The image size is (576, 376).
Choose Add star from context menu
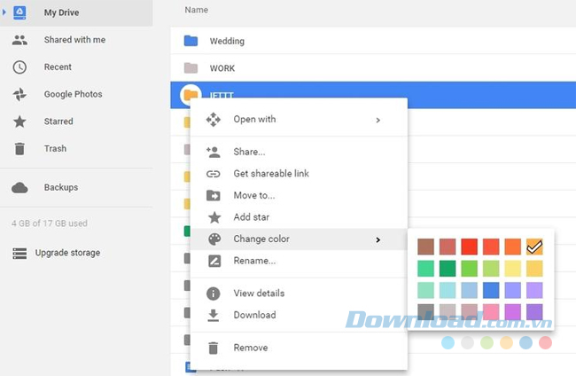299,217
